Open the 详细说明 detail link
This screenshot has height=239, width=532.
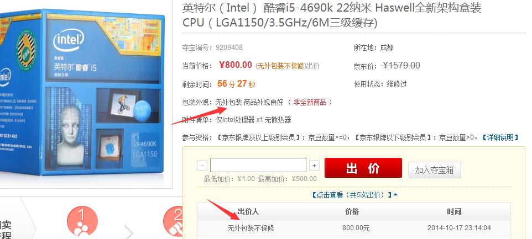tap(500, 137)
